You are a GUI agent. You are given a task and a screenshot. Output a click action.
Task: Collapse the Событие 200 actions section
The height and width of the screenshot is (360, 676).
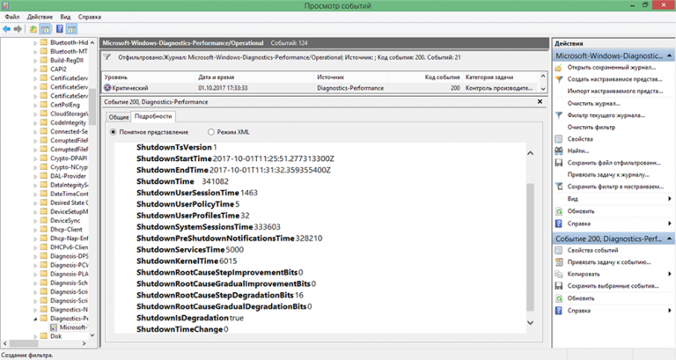(666, 239)
